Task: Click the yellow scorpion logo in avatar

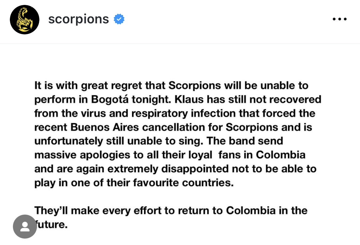Action: click(25, 19)
